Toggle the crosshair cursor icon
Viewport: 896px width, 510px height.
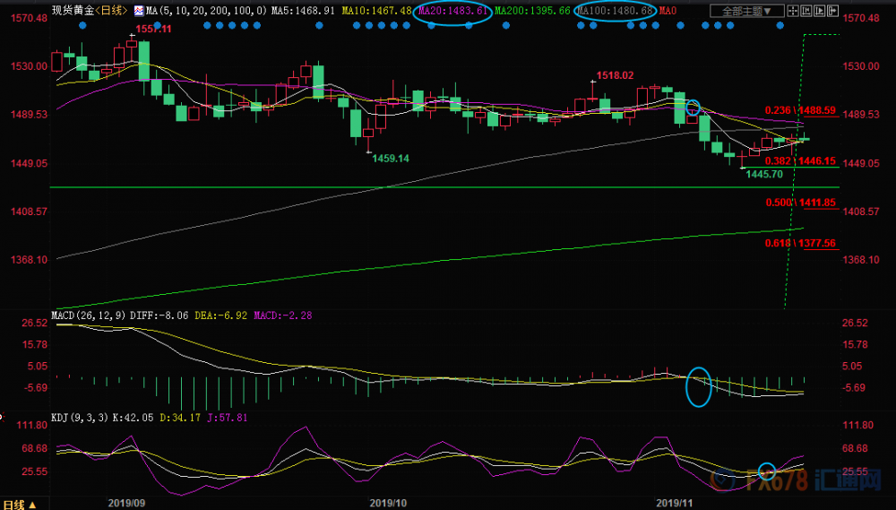tap(793, 10)
